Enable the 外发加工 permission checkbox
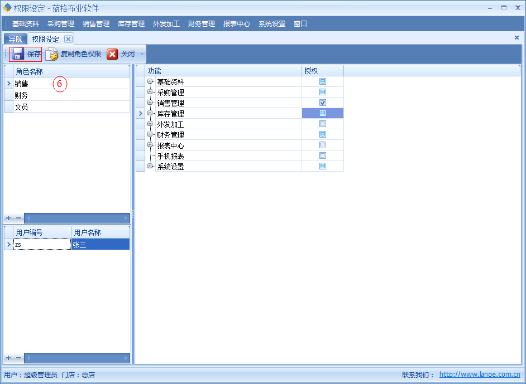 (x=322, y=124)
